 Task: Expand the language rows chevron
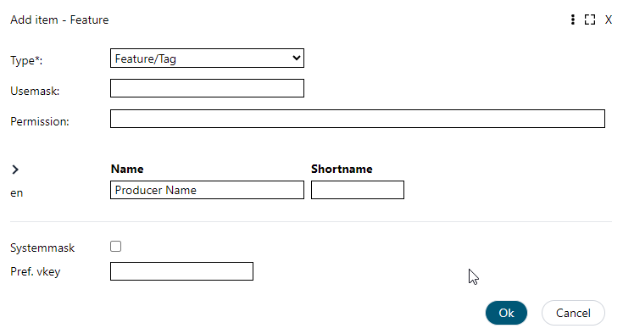coord(15,170)
